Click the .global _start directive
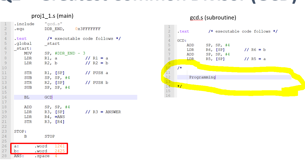 click(x=37, y=43)
